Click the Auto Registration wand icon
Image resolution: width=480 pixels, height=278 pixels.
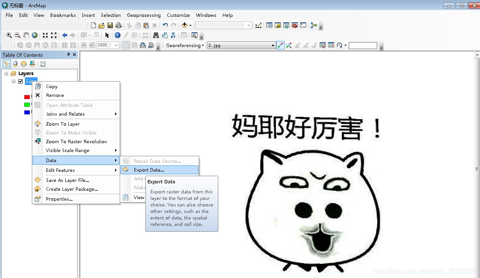289,45
